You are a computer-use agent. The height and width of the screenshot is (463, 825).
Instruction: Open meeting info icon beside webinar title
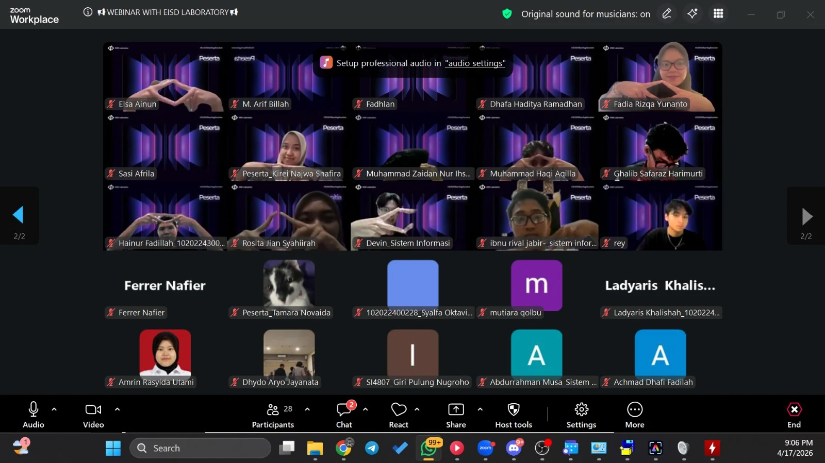tap(88, 12)
